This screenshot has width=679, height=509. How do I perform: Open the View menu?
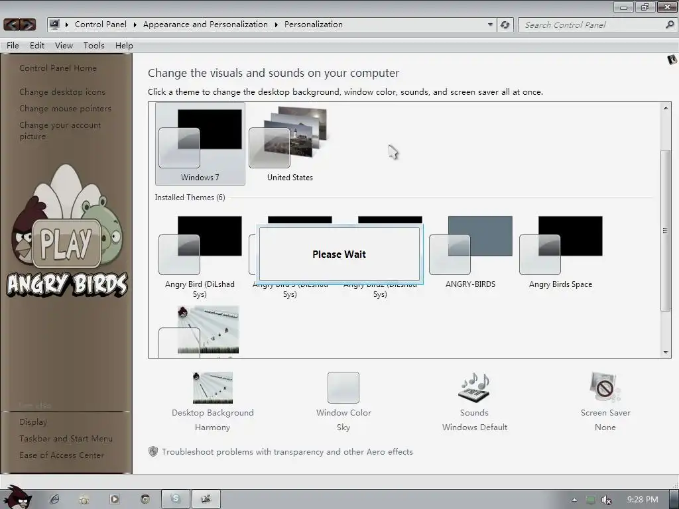pyautogui.click(x=64, y=46)
